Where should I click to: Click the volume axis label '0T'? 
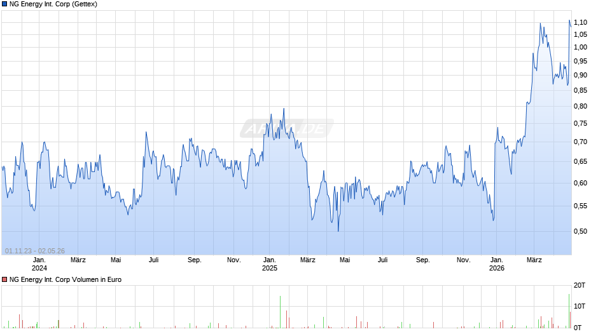[578, 328]
